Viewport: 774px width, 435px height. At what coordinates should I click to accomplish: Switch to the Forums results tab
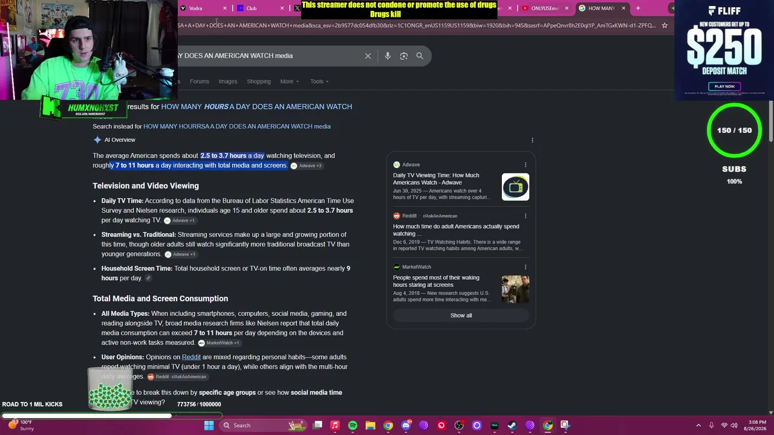coord(200,82)
